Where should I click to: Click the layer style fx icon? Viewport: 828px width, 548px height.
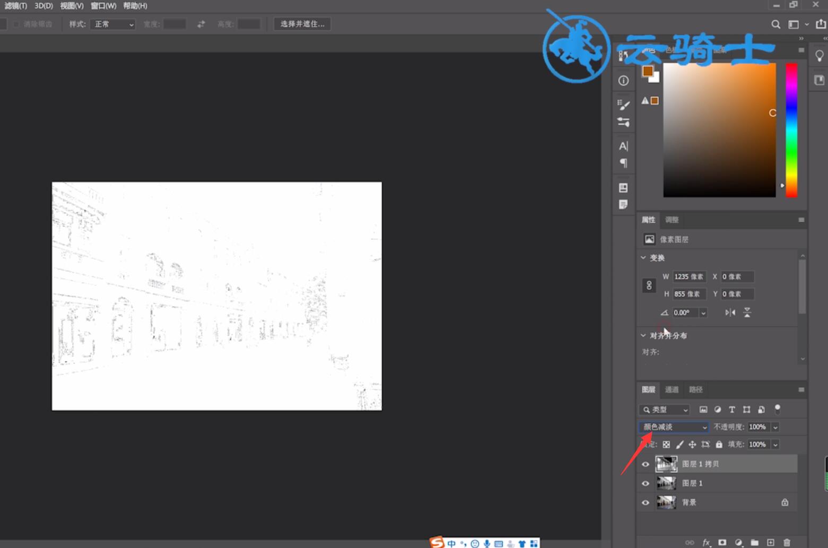coord(706,542)
